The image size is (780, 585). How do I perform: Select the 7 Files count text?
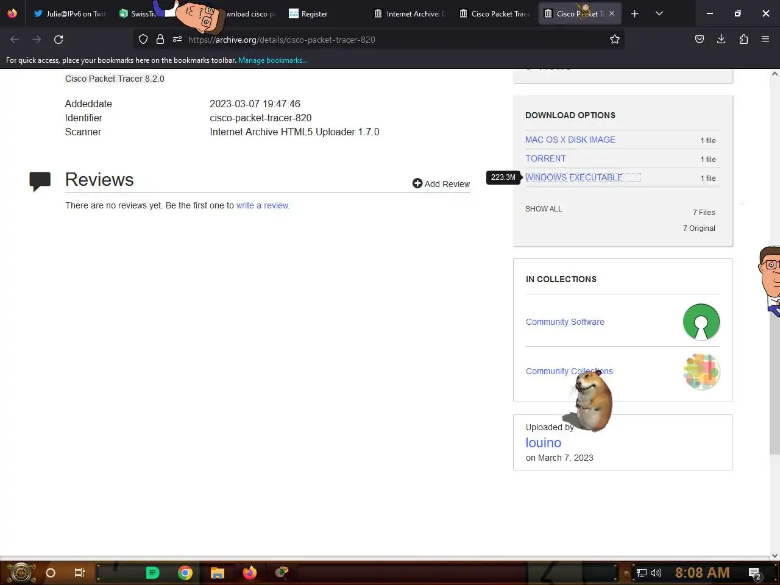[704, 212]
